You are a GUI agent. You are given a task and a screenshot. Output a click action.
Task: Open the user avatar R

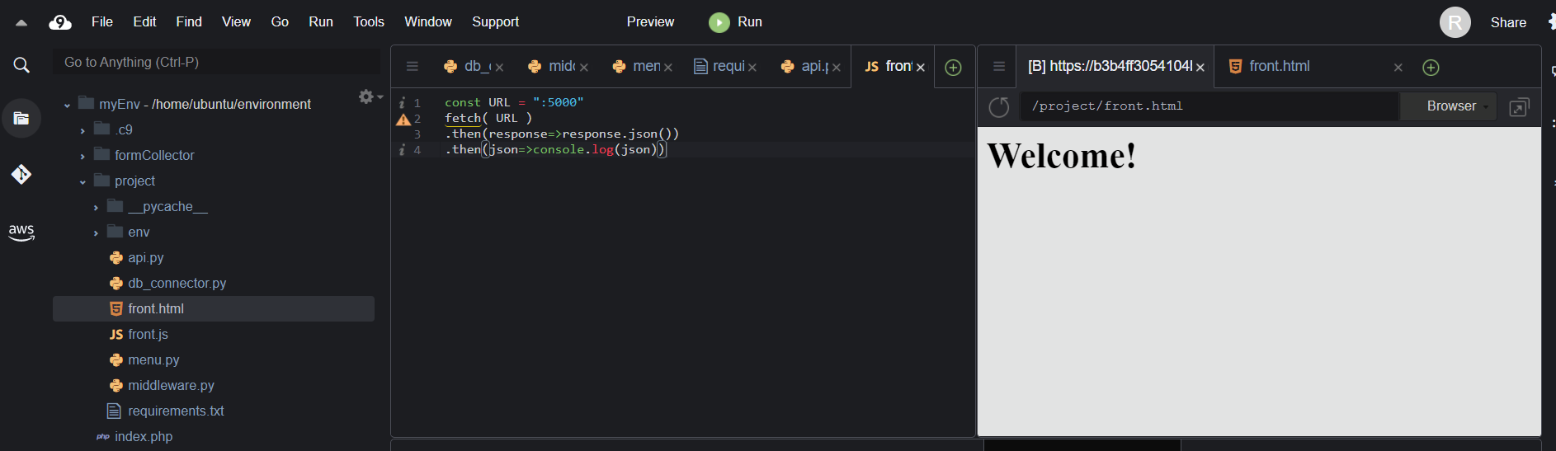(x=1455, y=22)
